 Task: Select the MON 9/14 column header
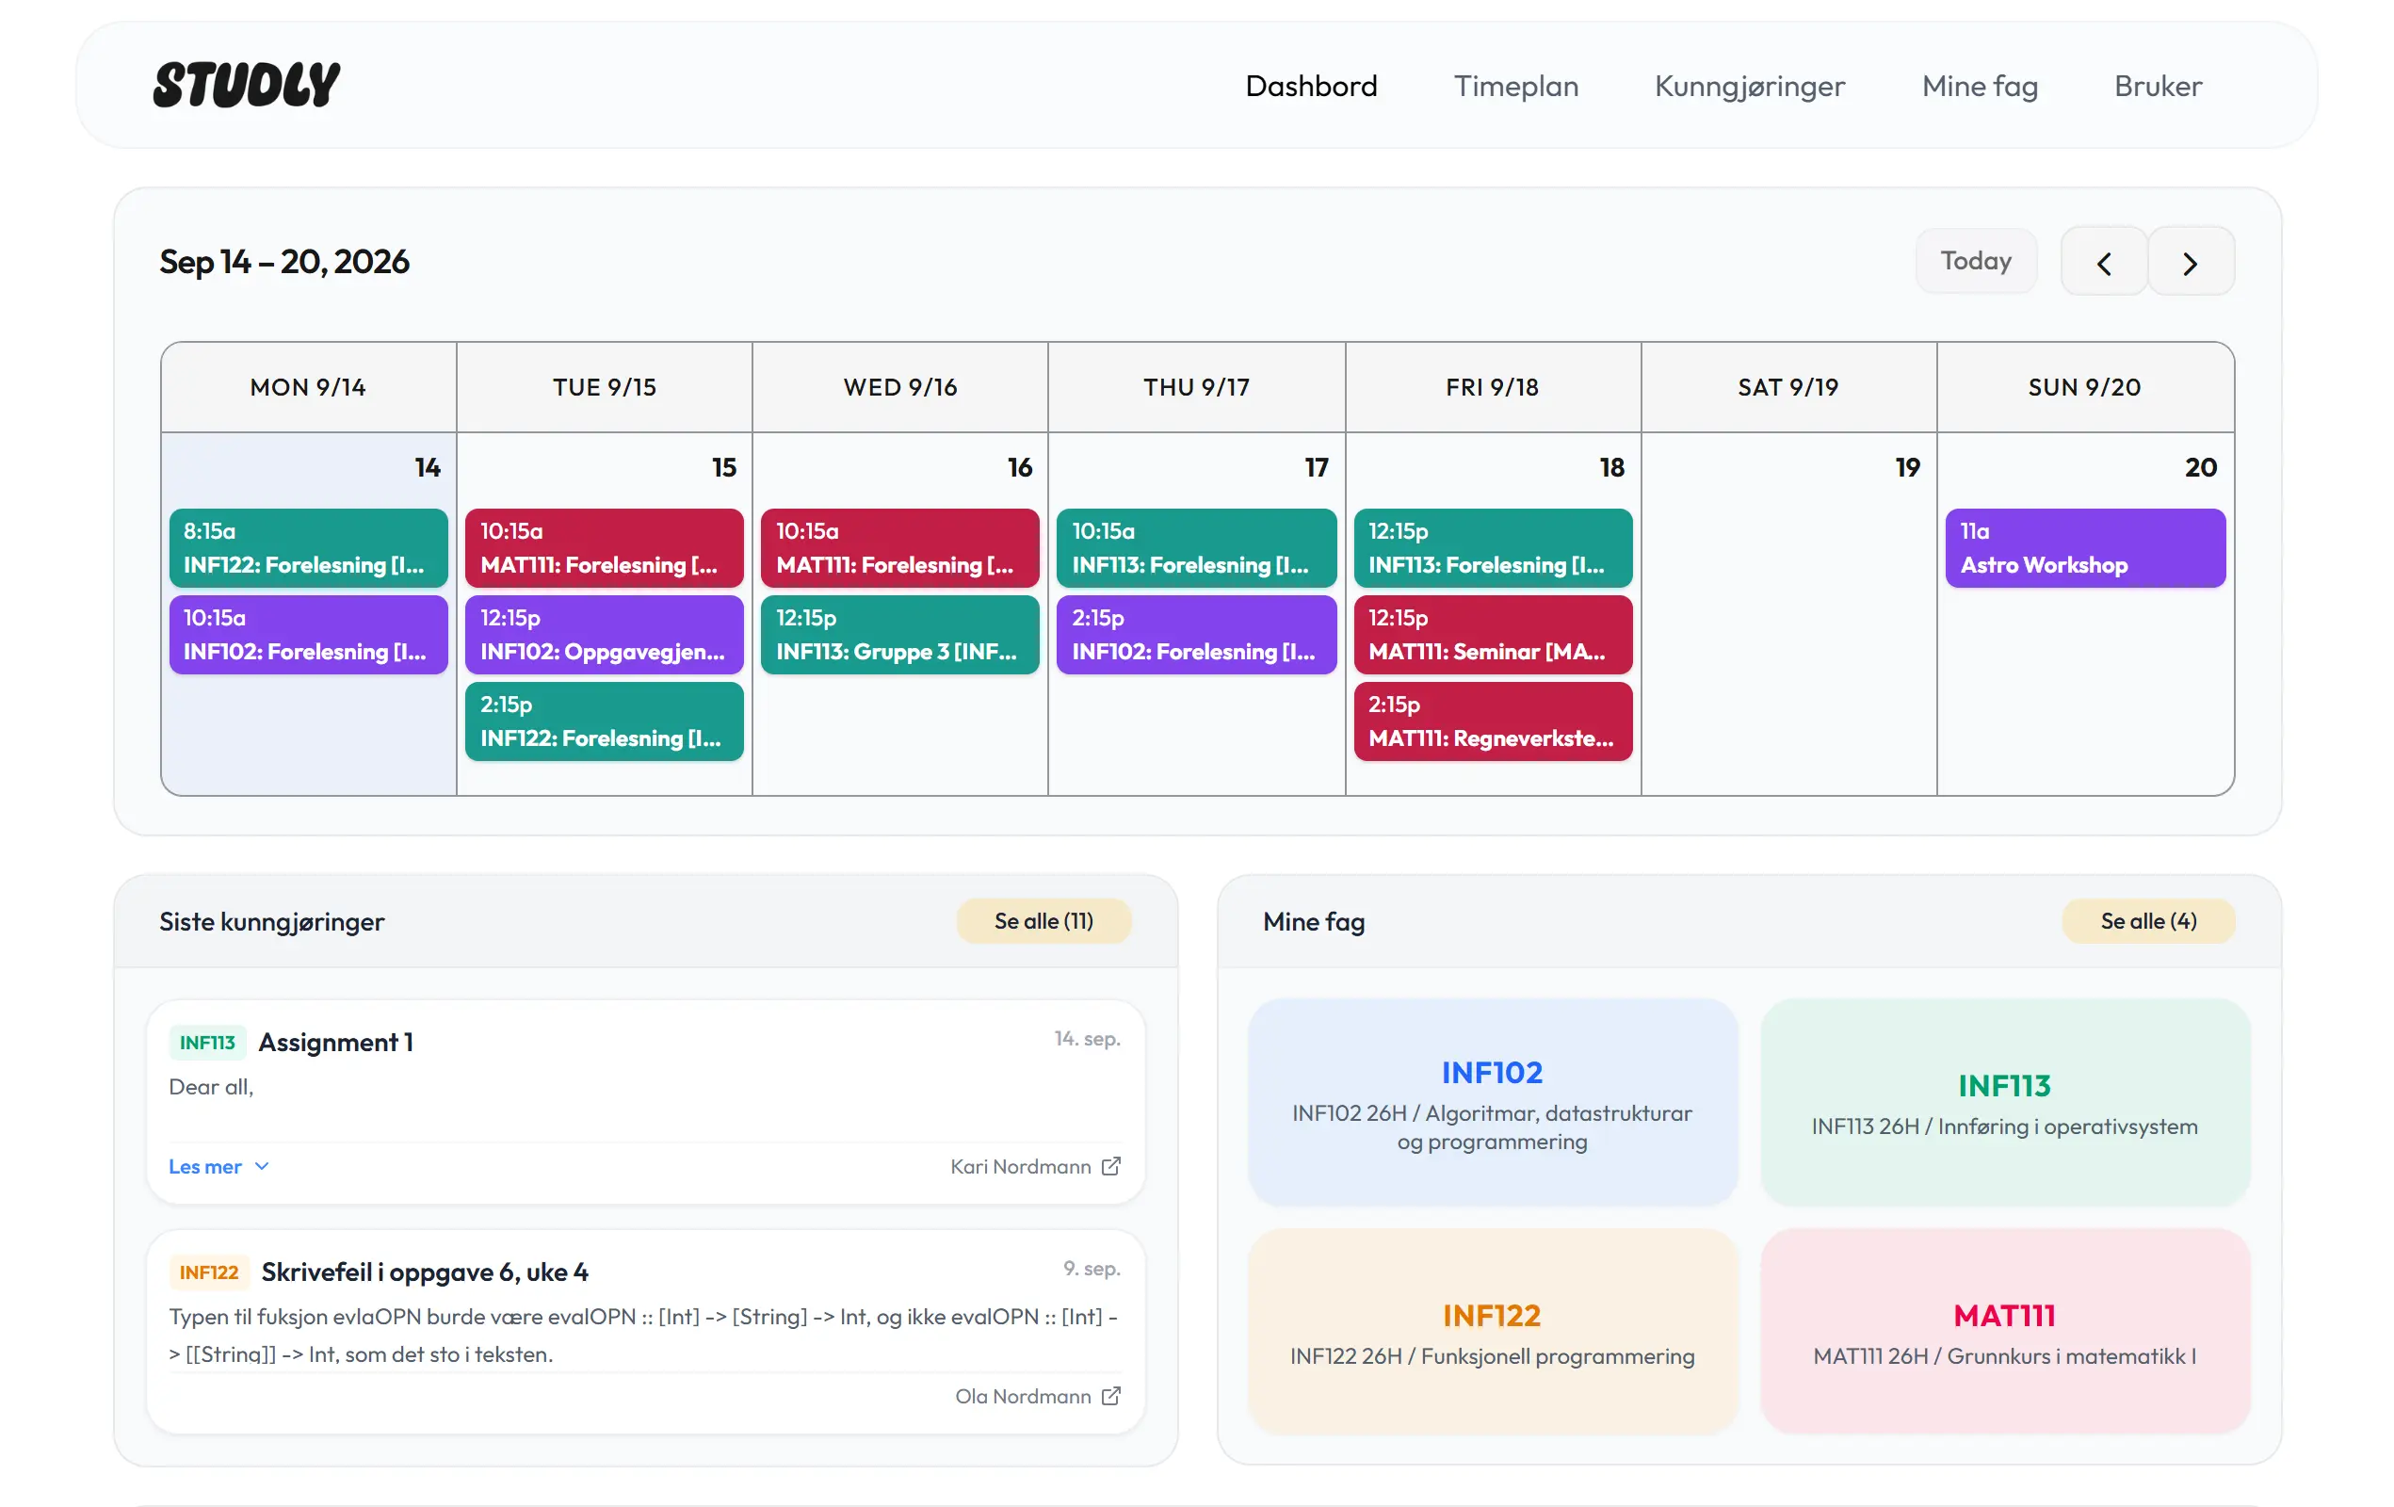[x=308, y=387]
